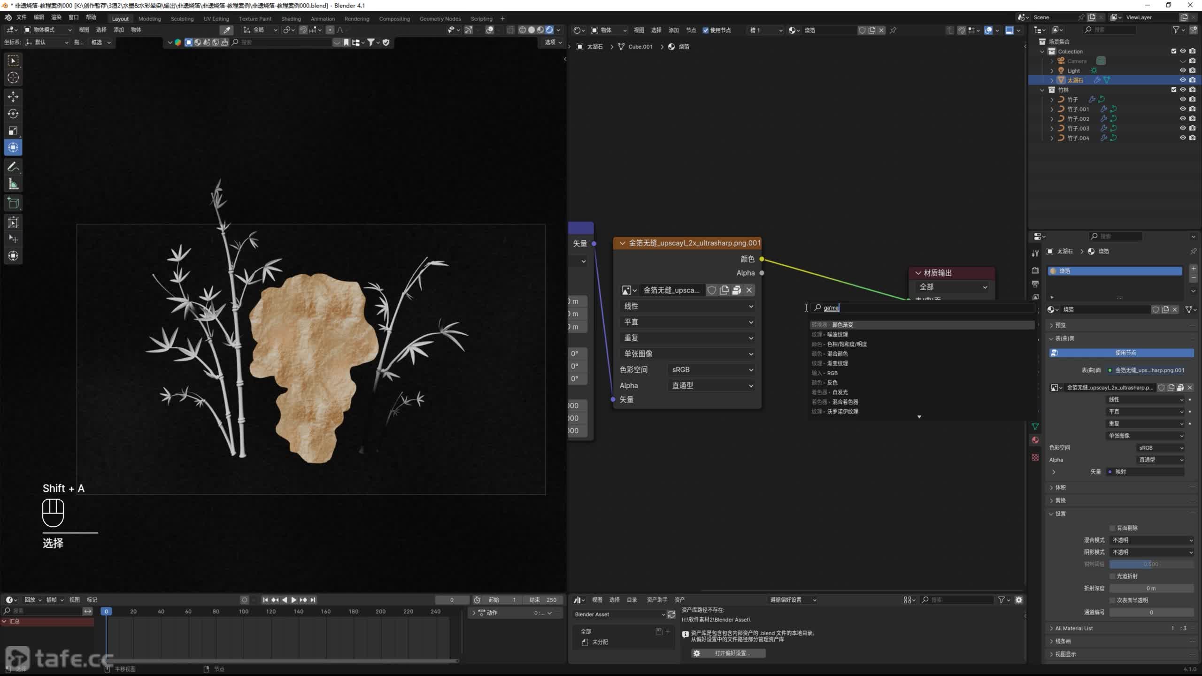This screenshot has height=676, width=1202.
Task: Activate the Annotate pencil tool
Action: pos(13,167)
